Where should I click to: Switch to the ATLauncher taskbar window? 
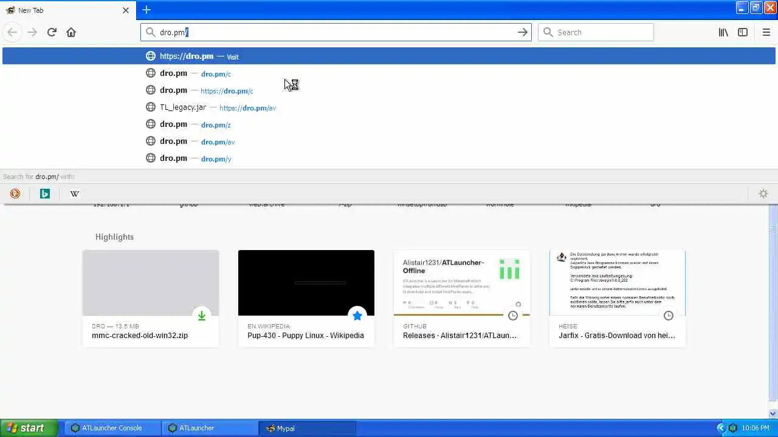210,428
